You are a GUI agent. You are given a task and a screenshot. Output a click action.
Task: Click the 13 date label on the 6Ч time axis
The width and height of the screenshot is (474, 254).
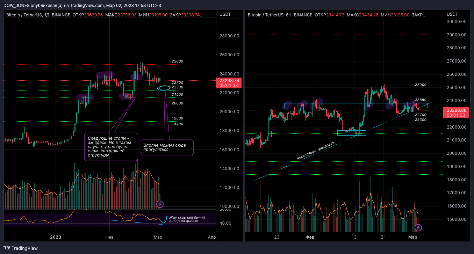(354, 237)
